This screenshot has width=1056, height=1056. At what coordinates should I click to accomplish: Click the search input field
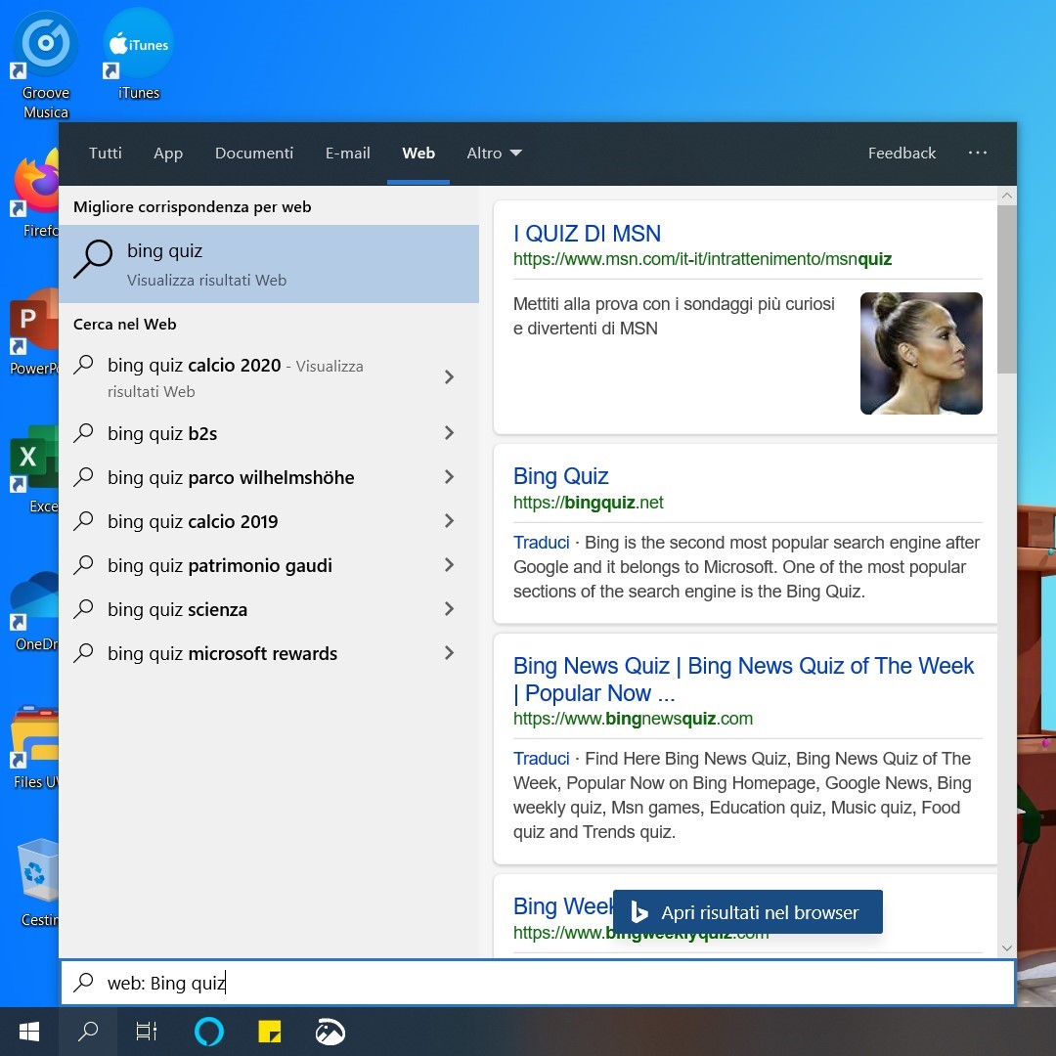[538, 983]
